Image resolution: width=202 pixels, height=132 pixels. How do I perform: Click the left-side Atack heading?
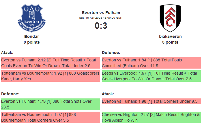pyautogui.click(x=7, y=53)
